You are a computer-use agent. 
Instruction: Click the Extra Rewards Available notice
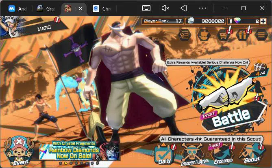[207, 62]
